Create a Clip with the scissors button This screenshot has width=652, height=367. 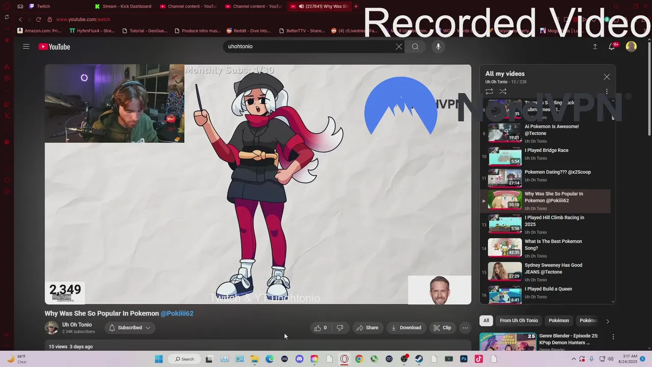[x=442, y=328]
